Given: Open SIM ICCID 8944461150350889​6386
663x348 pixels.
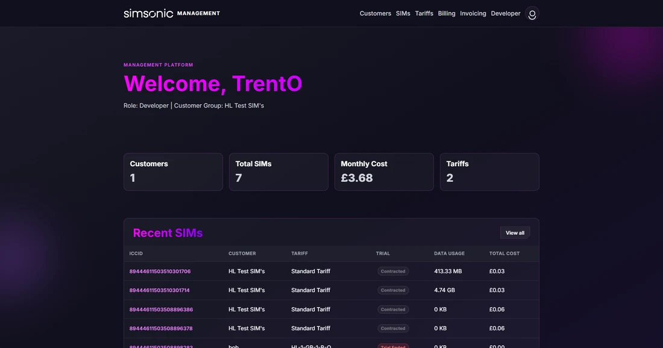Looking at the screenshot, I should [x=161, y=309].
